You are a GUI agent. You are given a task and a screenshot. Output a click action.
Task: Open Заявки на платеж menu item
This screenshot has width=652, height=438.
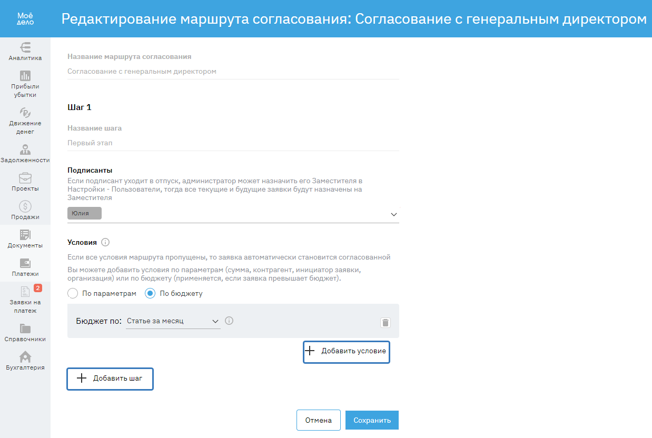tap(25, 299)
